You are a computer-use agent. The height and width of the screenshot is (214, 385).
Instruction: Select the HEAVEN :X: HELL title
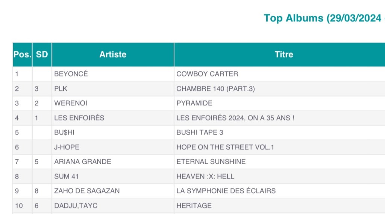pos(205,176)
